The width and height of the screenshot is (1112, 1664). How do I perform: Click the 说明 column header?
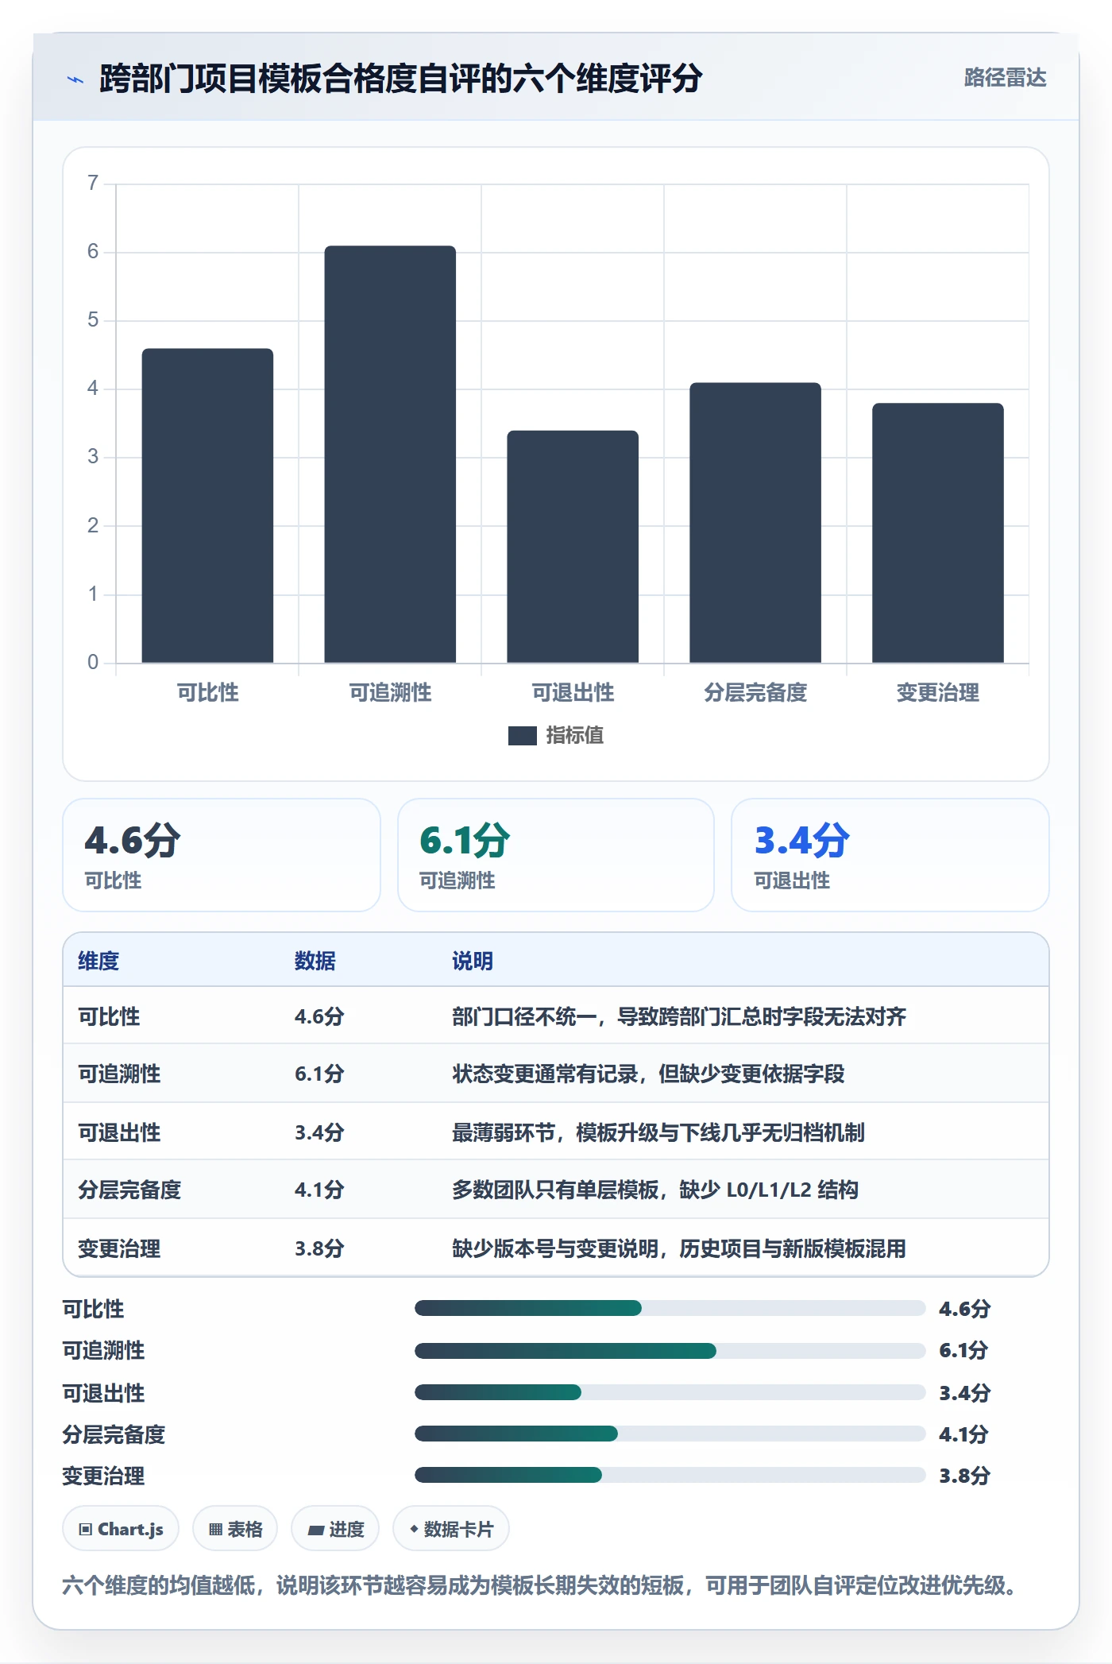click(473, 961)
